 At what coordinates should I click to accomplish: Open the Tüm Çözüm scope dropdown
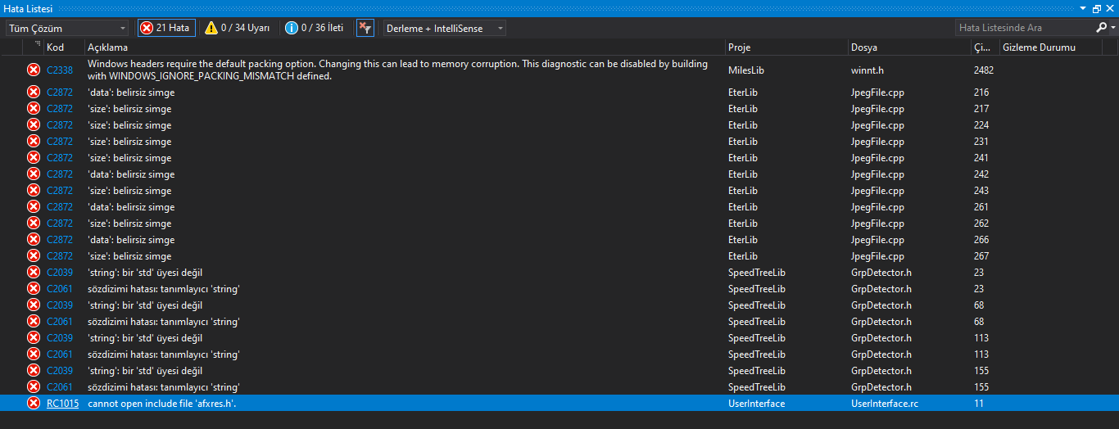point(66,28)
